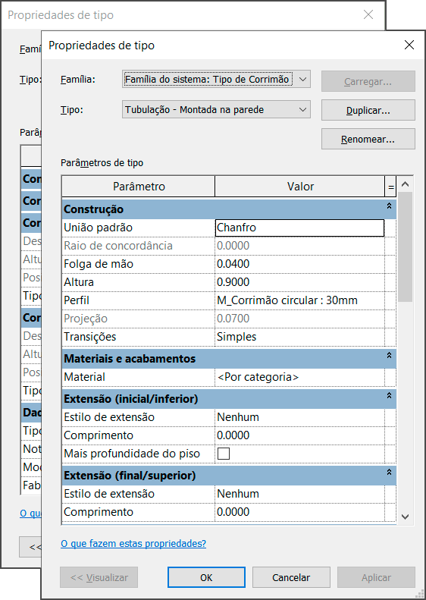The image size is (426, 600).
Task: Open the Família dropdown
Action: 216,79
